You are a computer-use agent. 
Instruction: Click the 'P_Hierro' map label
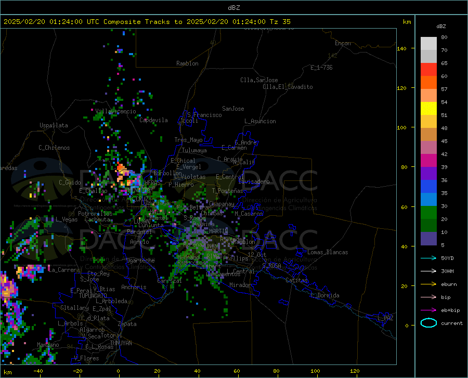click(x=181, y=185)
